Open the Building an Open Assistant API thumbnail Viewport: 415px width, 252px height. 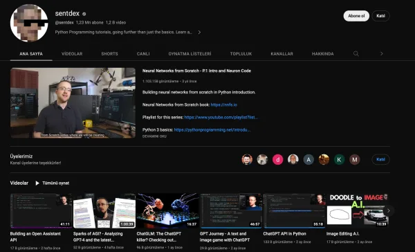coord(41,210)
